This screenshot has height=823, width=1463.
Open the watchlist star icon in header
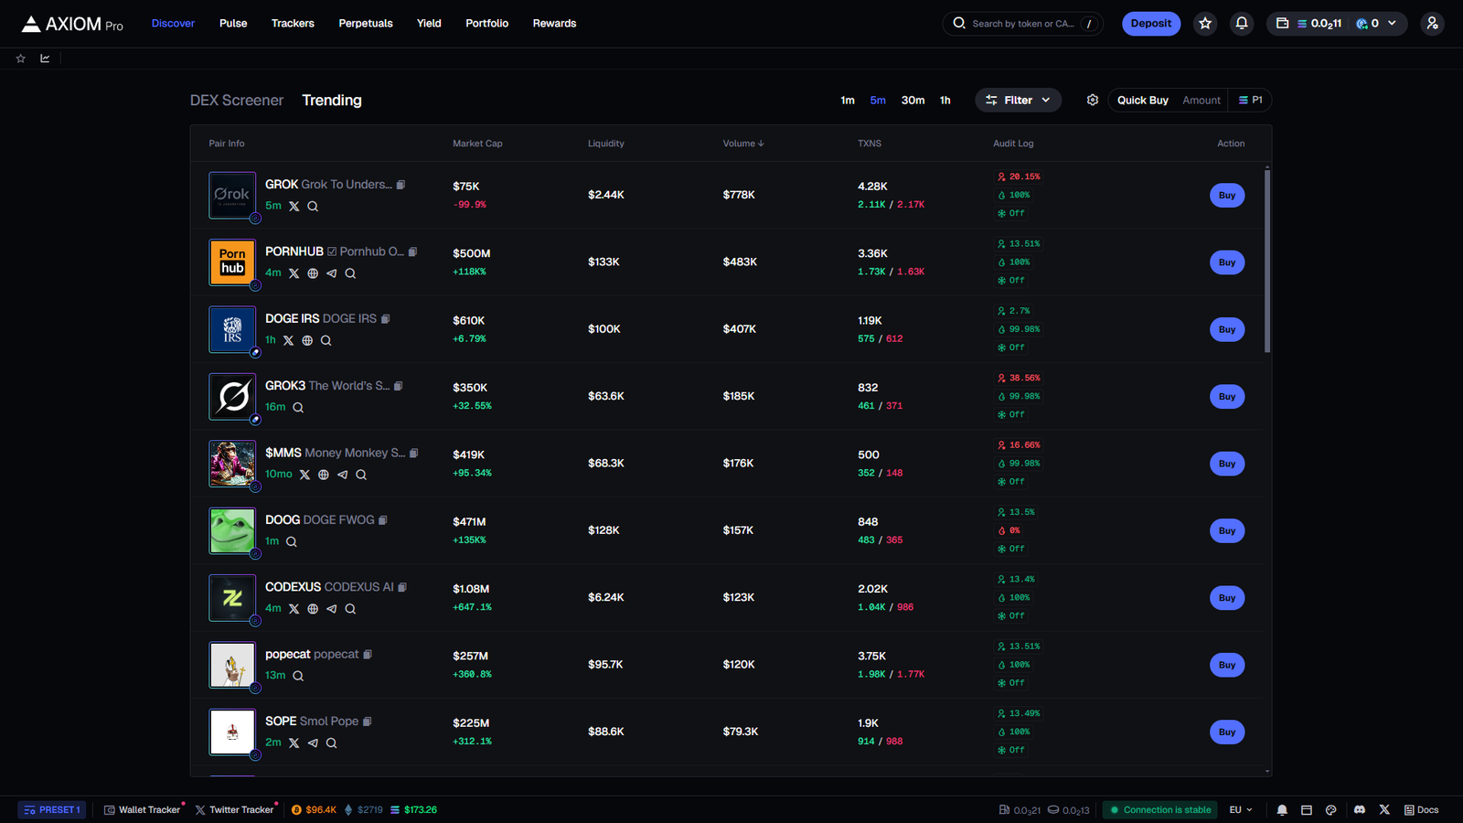[x=1205, y=24]
